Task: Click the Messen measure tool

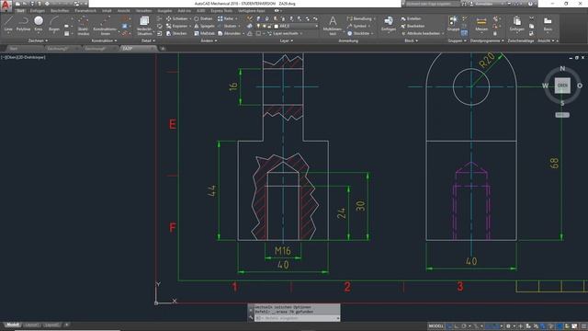Action: [481, 24]
